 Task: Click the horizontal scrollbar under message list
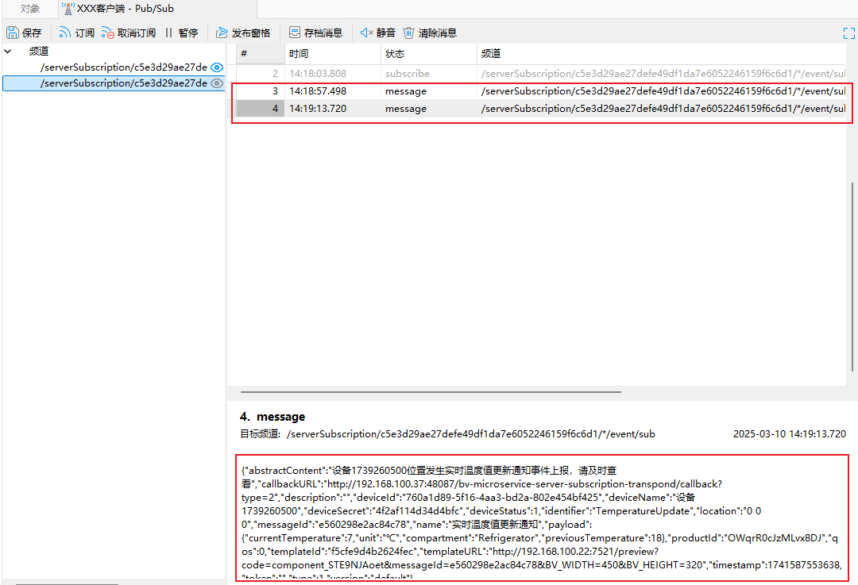point(431,392)
